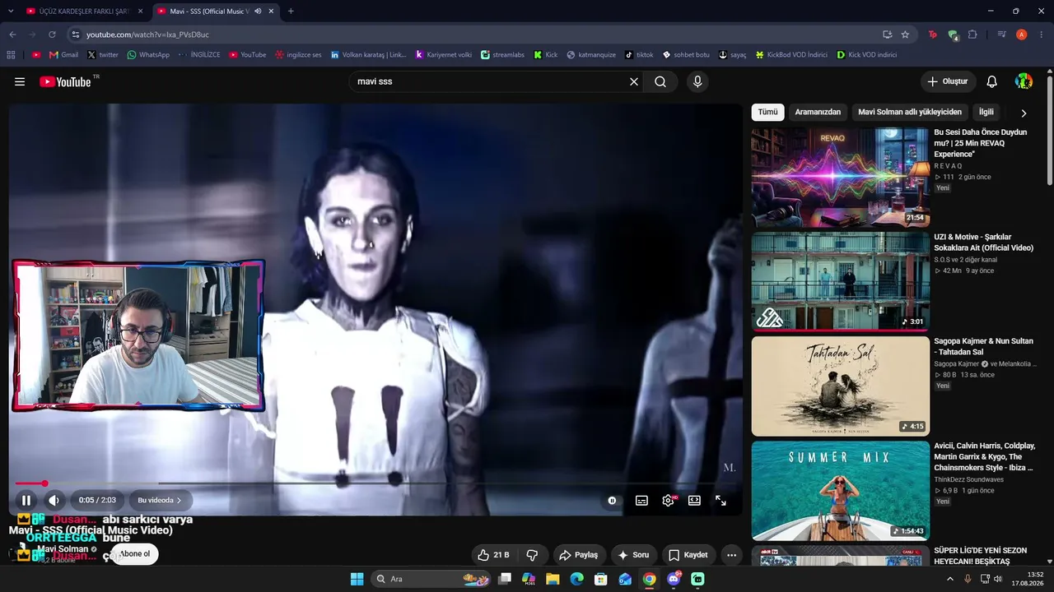
Task: Open the Gmail bookmark
Action: point(63,55)
